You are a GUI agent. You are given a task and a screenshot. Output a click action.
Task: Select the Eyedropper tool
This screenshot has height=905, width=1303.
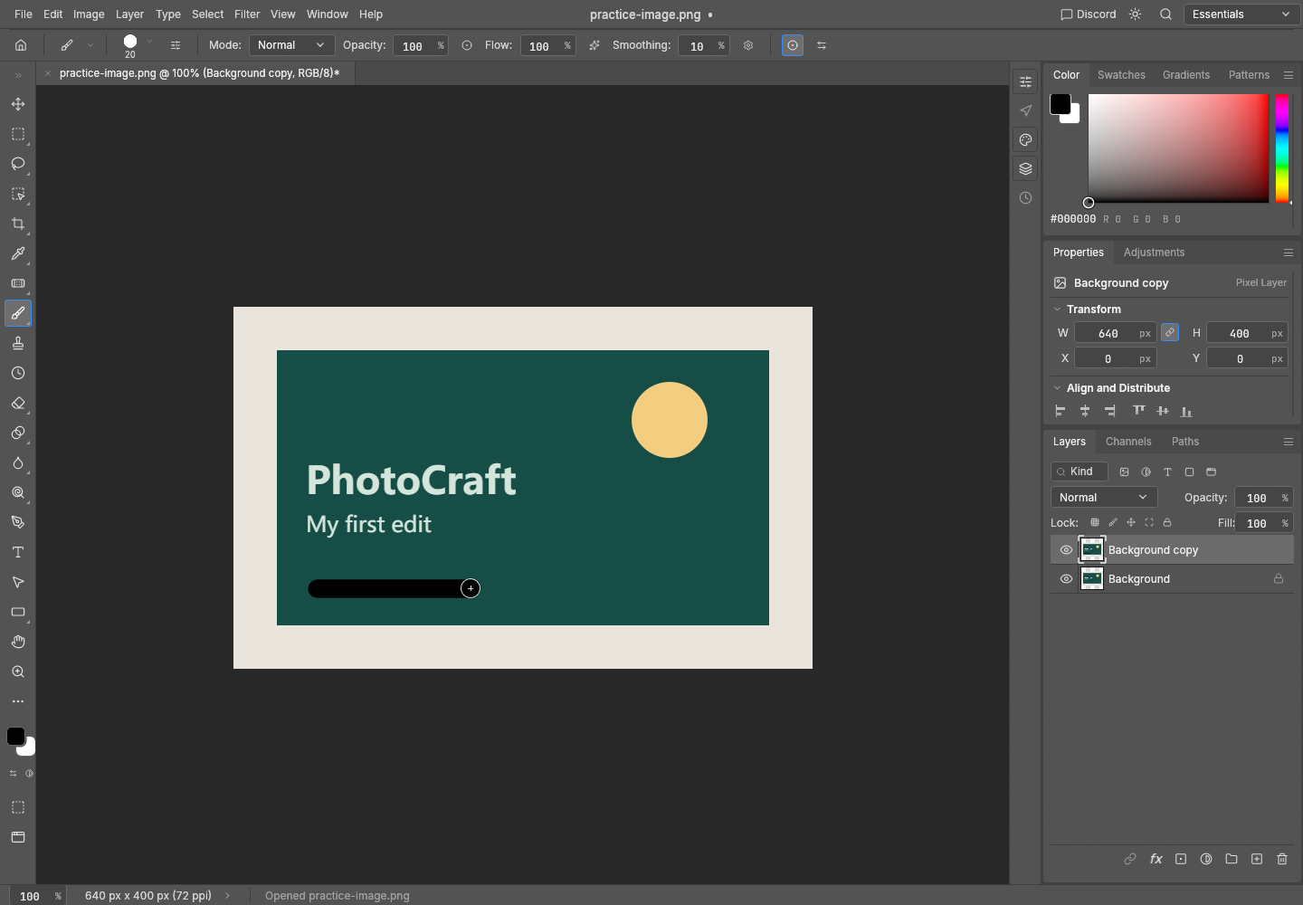(18, 253)
